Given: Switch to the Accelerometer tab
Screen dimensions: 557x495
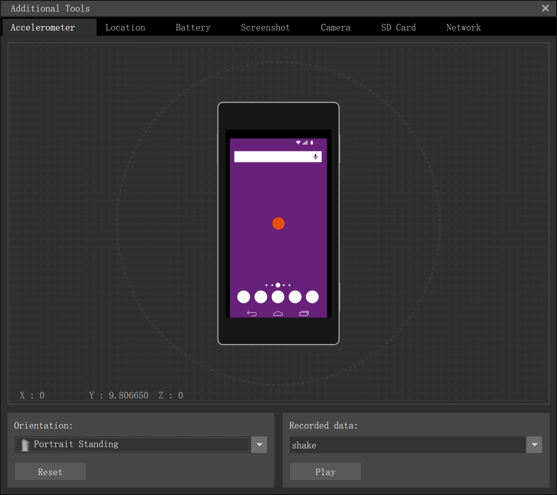Looking at the screenshot, I should click(49, 27).
